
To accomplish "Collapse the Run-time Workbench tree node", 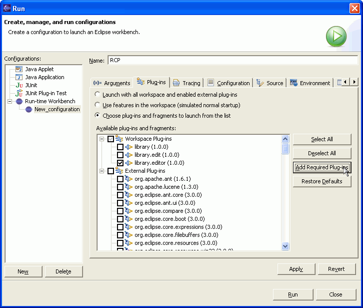I will coord(10,101).
